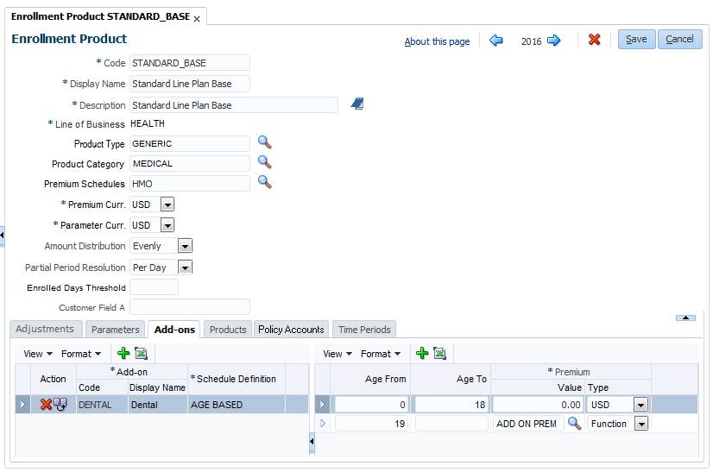Click the Age From column header
Screen dimensions: 713x472
click(x=370, y=379)
